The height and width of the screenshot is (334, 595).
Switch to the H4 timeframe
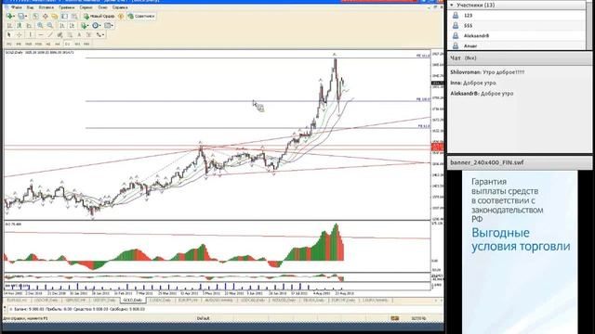pyautogui.click(x=58, y=44)
